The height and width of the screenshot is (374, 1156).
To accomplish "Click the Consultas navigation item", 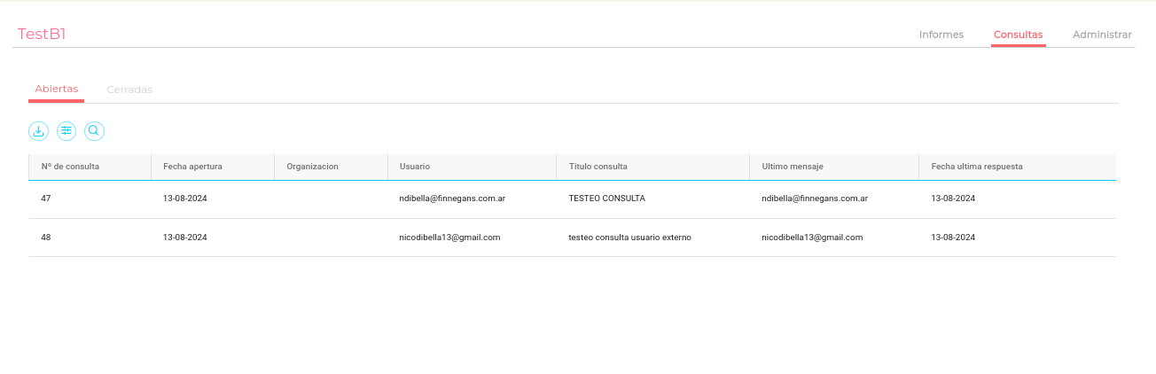I will pyautogui.click(x=1018, y=35).
